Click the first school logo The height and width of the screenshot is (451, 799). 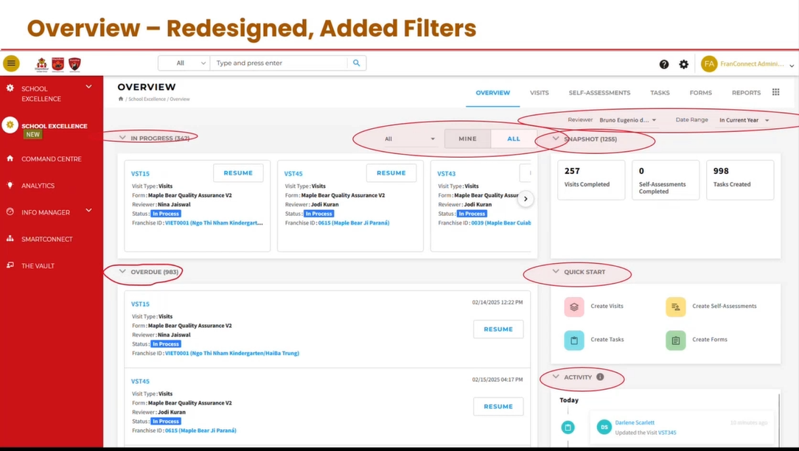(42, 64)
